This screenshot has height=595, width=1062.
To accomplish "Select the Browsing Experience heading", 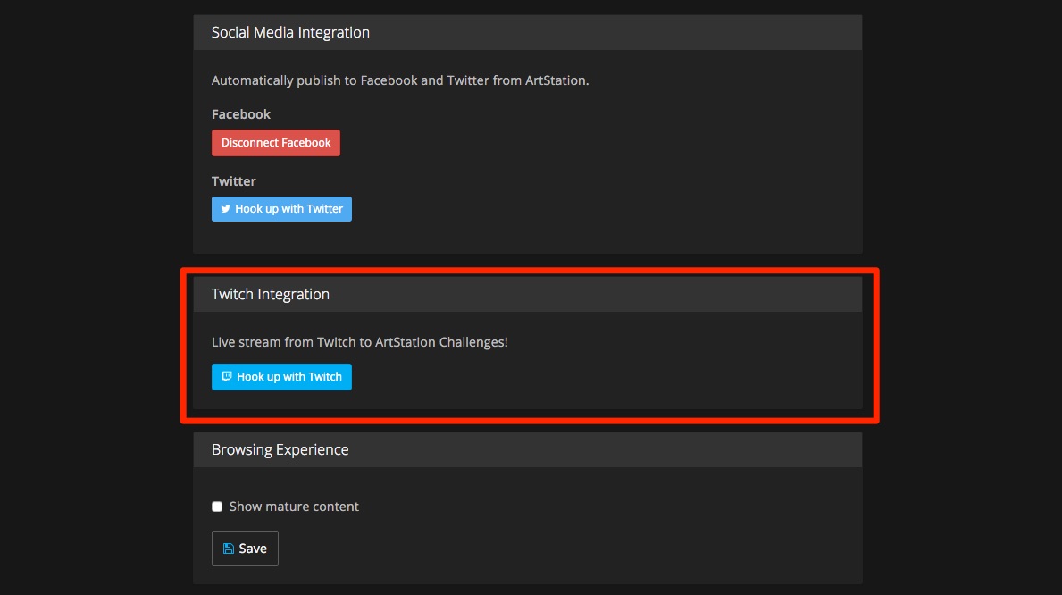I will [280, 450].
